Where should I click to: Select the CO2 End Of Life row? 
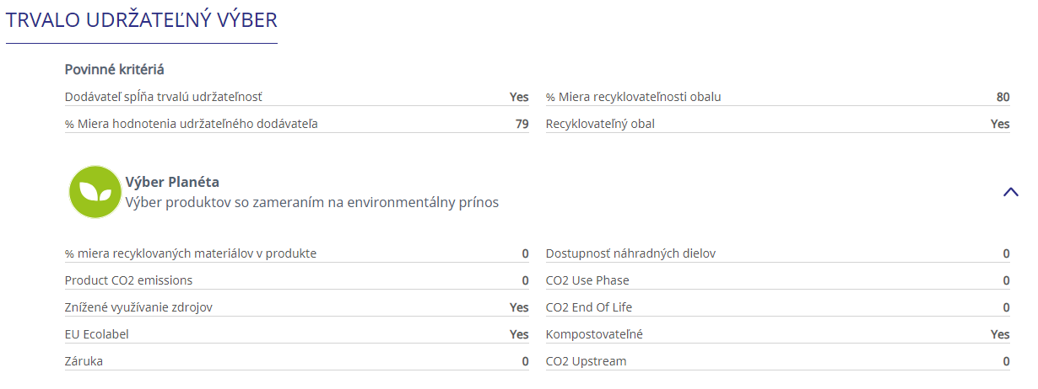click(778, 307)
